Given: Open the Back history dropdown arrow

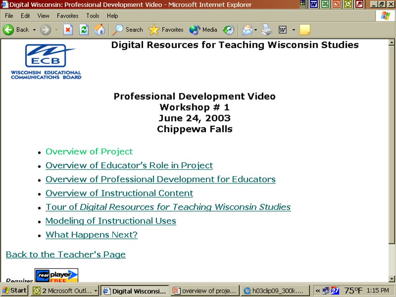Looking at the screenshot, I should coord(34,30).
